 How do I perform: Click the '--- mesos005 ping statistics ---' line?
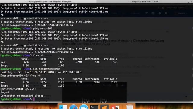[24, 45]
